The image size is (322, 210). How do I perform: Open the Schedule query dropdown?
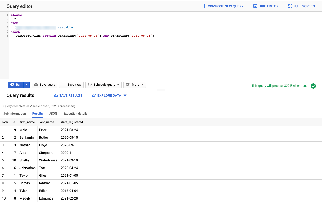tap(118, 84)
